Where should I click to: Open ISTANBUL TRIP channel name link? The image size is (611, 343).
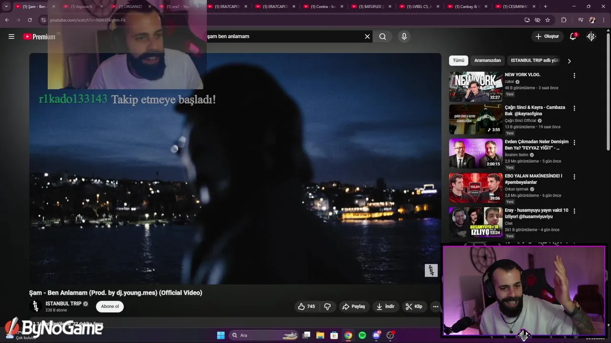(x=63, y=303)
